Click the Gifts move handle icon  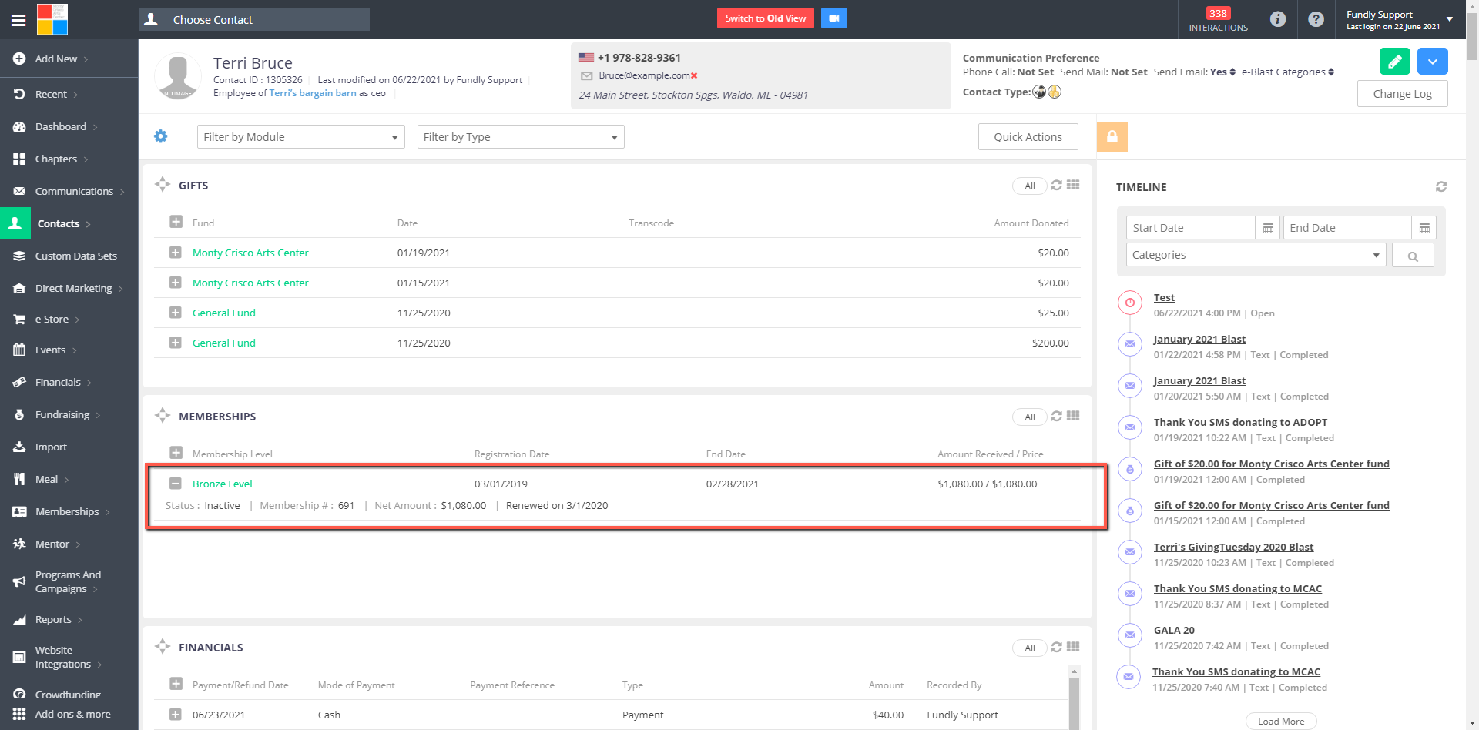tap(163, 185)
